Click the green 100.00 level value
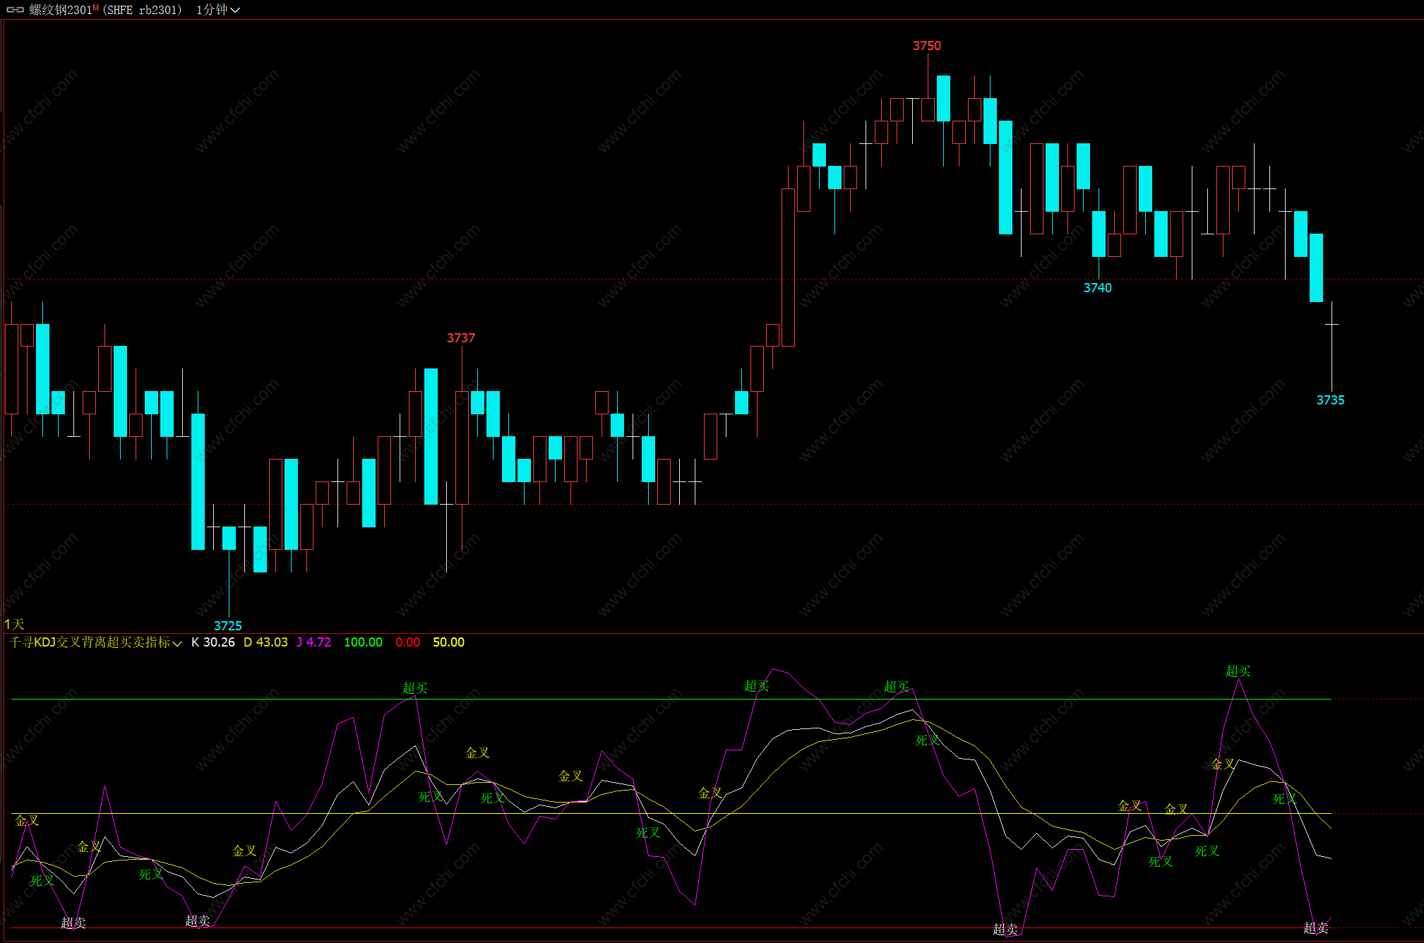 363,642
